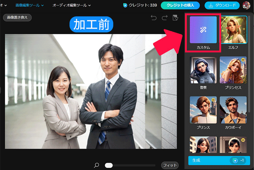This screenshot has width=254, height=170.
Task: Select the maid-style bottom thumbnail
Action: 233,145
